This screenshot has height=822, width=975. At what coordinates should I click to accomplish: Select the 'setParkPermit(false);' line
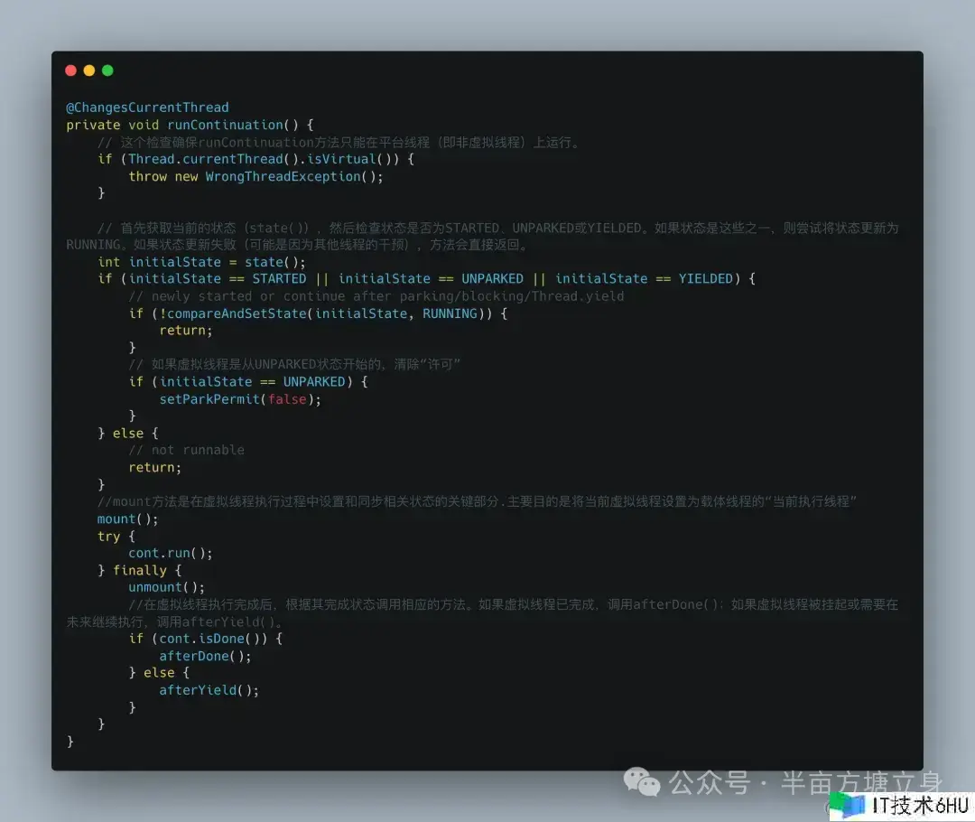[240, 399]
